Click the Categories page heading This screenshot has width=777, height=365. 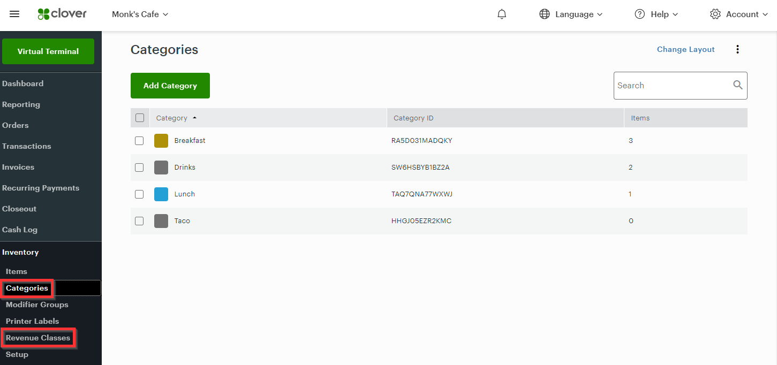click(164, 50)
